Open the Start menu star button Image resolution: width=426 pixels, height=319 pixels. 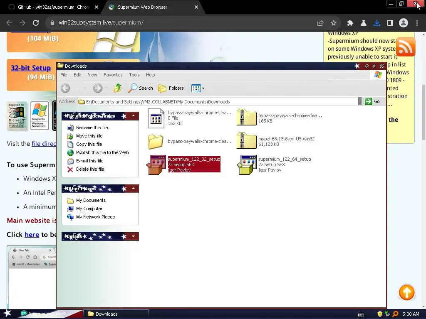[7, 314]
